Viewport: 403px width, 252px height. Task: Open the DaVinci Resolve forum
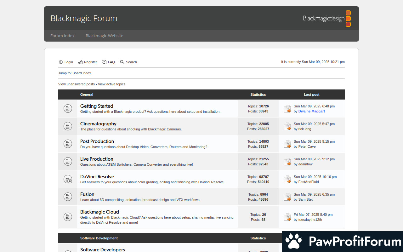tap(97, 177)
